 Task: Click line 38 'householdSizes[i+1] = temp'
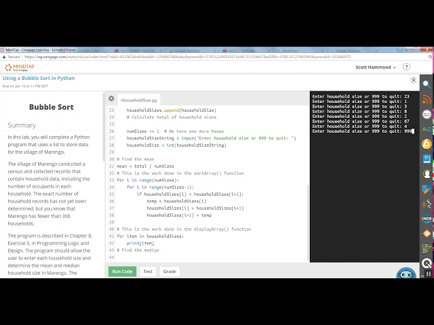point(179,215)
